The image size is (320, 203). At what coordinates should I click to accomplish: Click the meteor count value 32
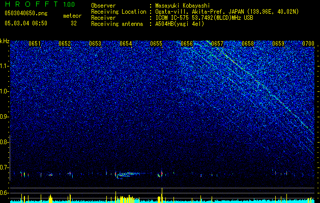coord(74,23)
